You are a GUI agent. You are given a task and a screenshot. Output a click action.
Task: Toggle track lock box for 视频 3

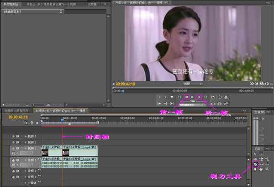click(22, 136)
